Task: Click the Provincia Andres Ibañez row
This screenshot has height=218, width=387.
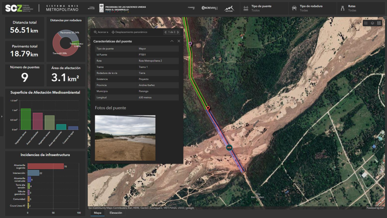Action: [137, 85]
